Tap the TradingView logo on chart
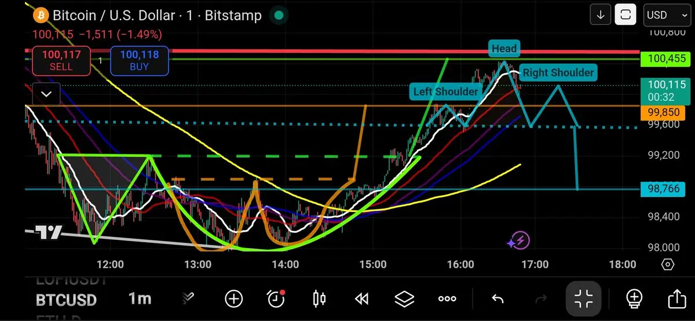Image resolution: width=695 pixels, height=321 pixels. (x=49, y=232)
